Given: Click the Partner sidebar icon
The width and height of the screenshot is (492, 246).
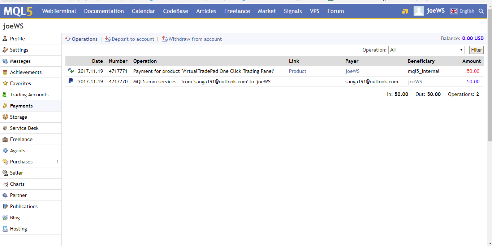Looking at the screenshot, I should click(5, 195).
